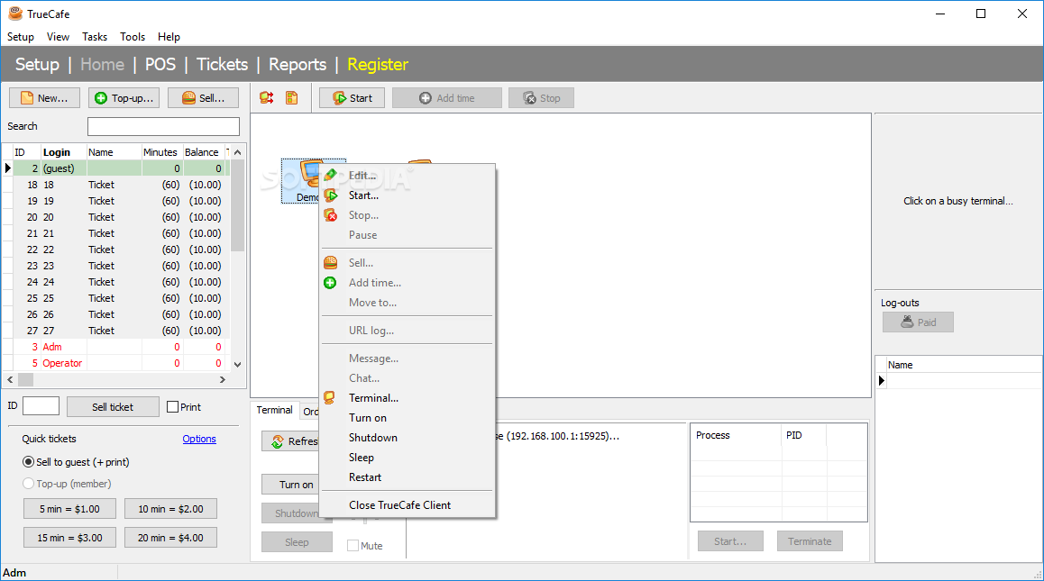Click the Sell ticket button
The height and width of the screenshot is (581, 1044).
[x=113, y=406]
